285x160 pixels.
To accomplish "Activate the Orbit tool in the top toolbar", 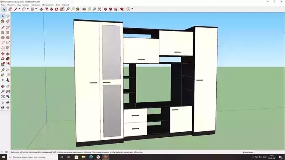I will point(84,9).
